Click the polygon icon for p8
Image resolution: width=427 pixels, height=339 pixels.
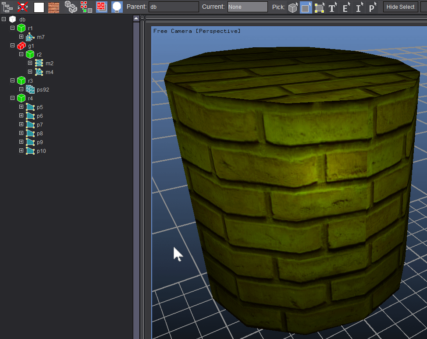30,133
